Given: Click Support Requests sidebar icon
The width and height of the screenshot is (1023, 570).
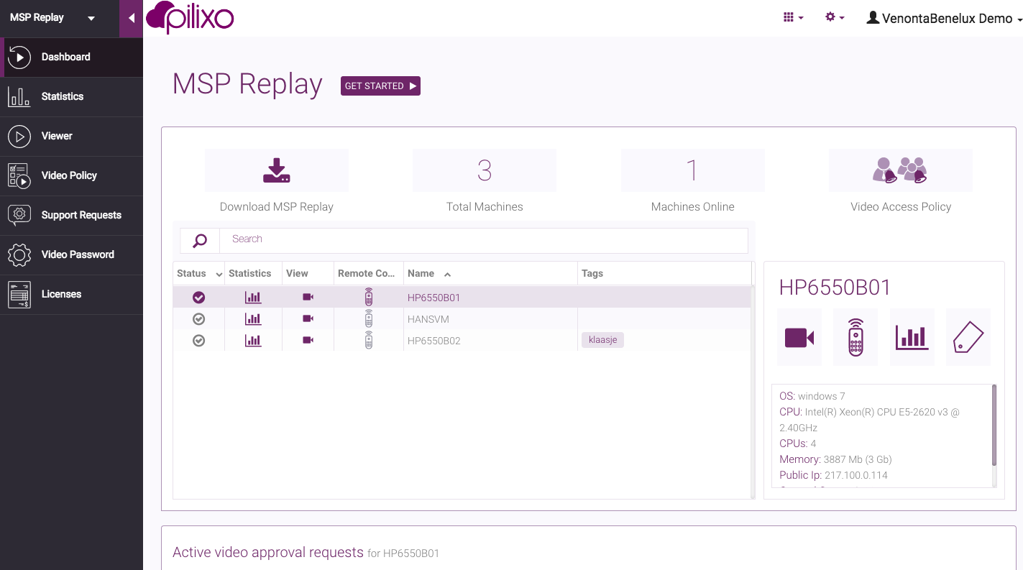Looking at the screenshot, I should pyautogui.click(x=19, y=215).
